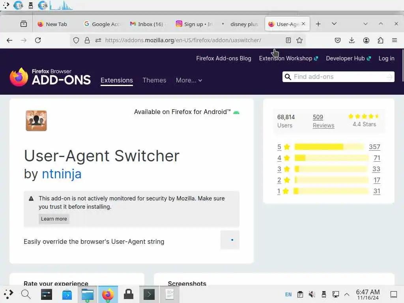Screen dimensions: 404x303
Task: Click Log in
Action: pos(386,58)
